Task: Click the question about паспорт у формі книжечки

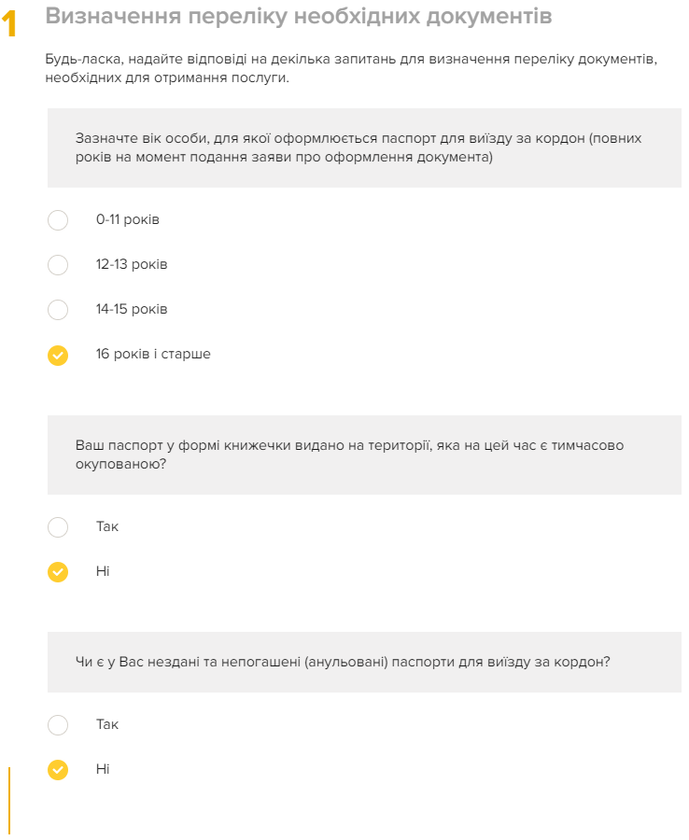Action: pyautogui.click(x=364, y=455)
